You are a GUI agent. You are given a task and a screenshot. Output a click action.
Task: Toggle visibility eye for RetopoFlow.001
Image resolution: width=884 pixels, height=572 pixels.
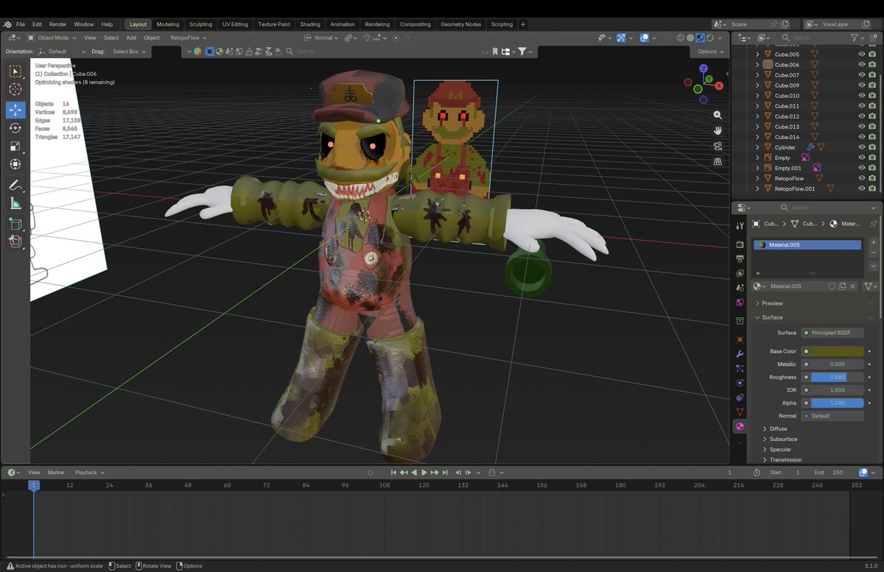(862, 188)
